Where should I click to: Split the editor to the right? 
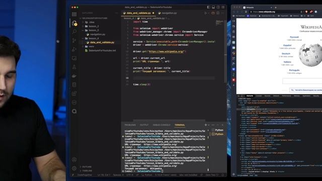(x=218, y=13)
